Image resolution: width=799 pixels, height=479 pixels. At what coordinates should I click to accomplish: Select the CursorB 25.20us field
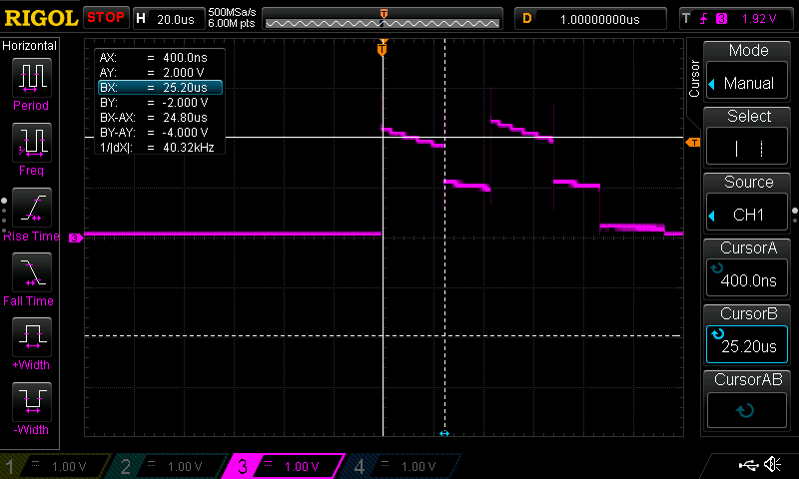[747, 344]
